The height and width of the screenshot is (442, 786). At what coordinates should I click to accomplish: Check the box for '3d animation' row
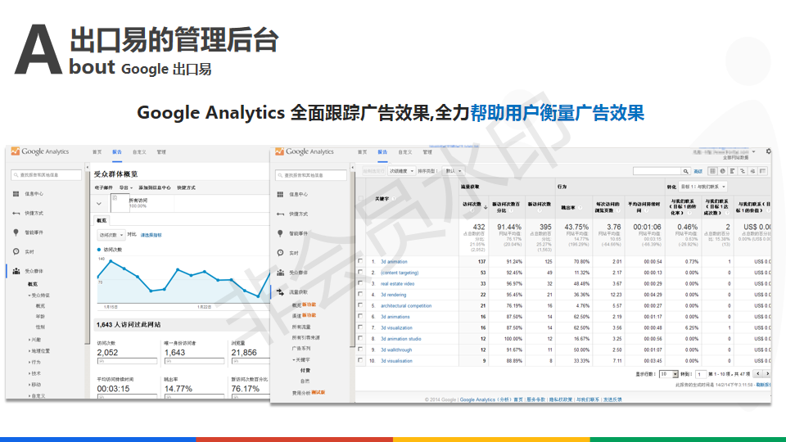pos(360,262)
